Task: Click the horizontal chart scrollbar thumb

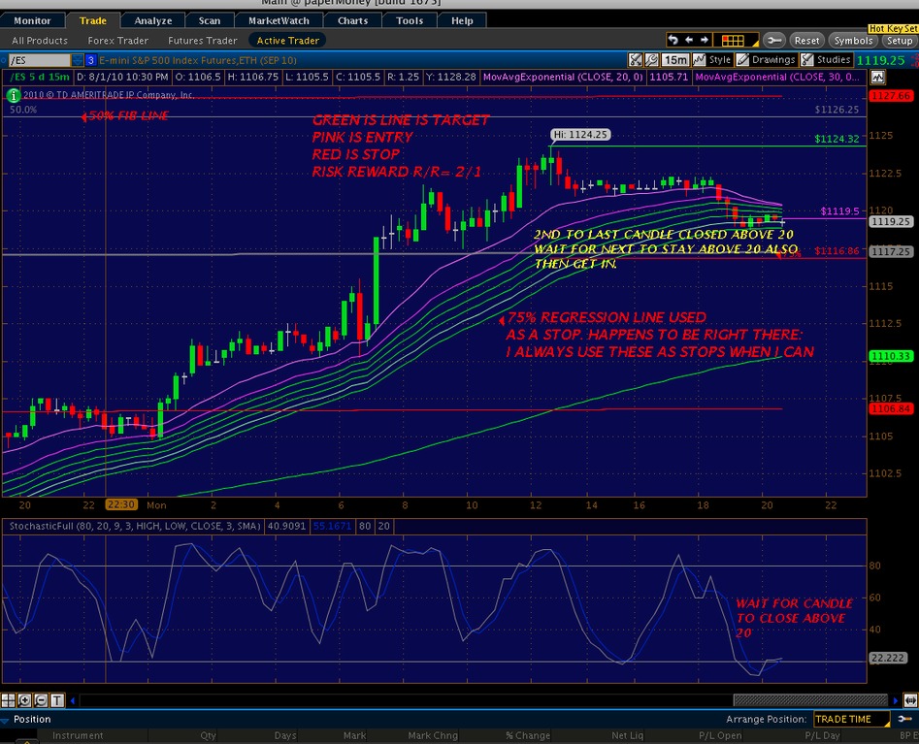Action: (x=810, y=700)
